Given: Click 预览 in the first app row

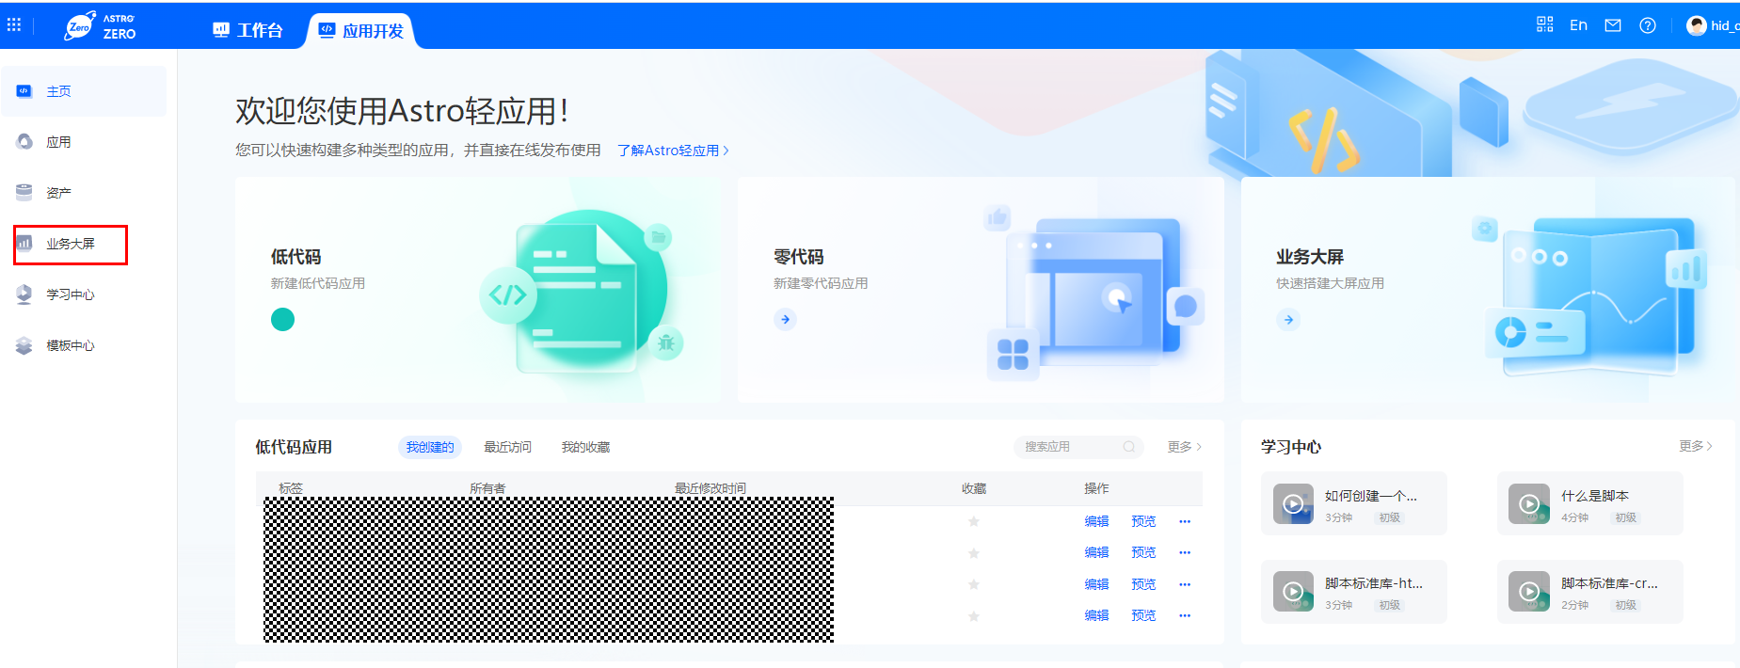Looking at the screenshot, I should [1143, 521].
